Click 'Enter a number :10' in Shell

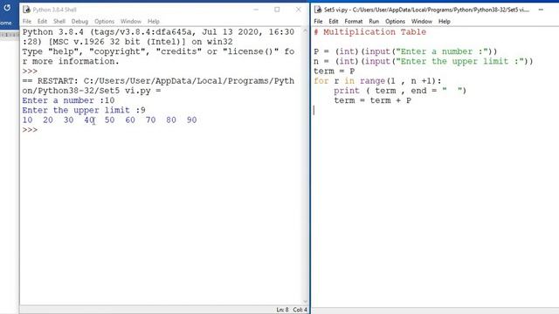(68, 100)
